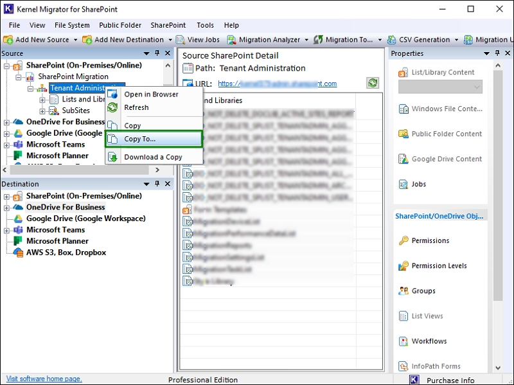Expand OneDrive For Business in Destination tree
The width and height of the screenshot is (514, 385).
coord(6,208)
